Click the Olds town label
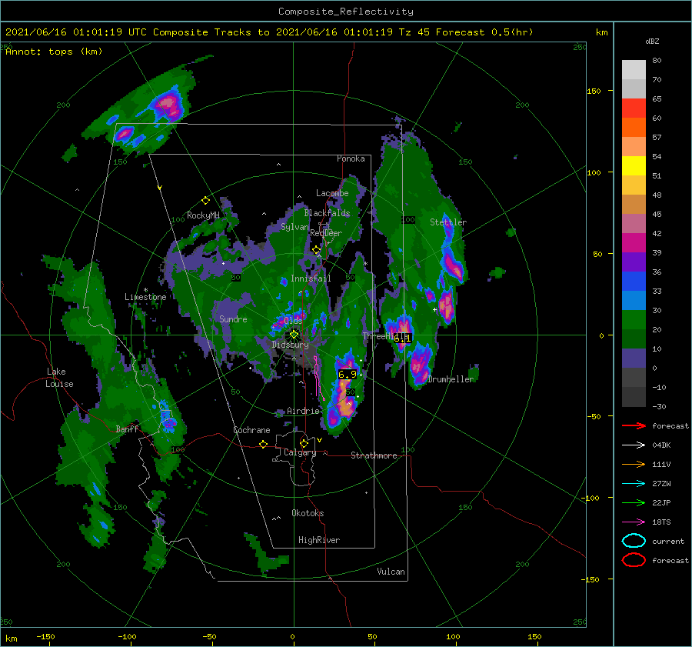Screen dimensions: 692x647 pyautogui.click(x=293, y=321)
